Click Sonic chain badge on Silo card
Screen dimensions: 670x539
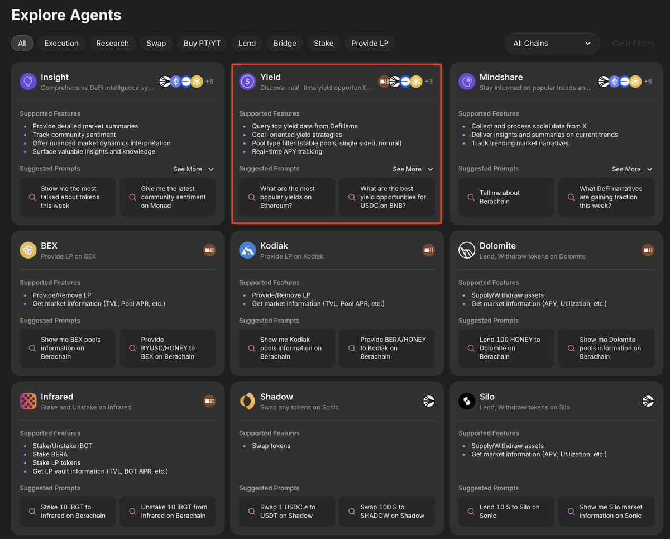coord(648,401)
